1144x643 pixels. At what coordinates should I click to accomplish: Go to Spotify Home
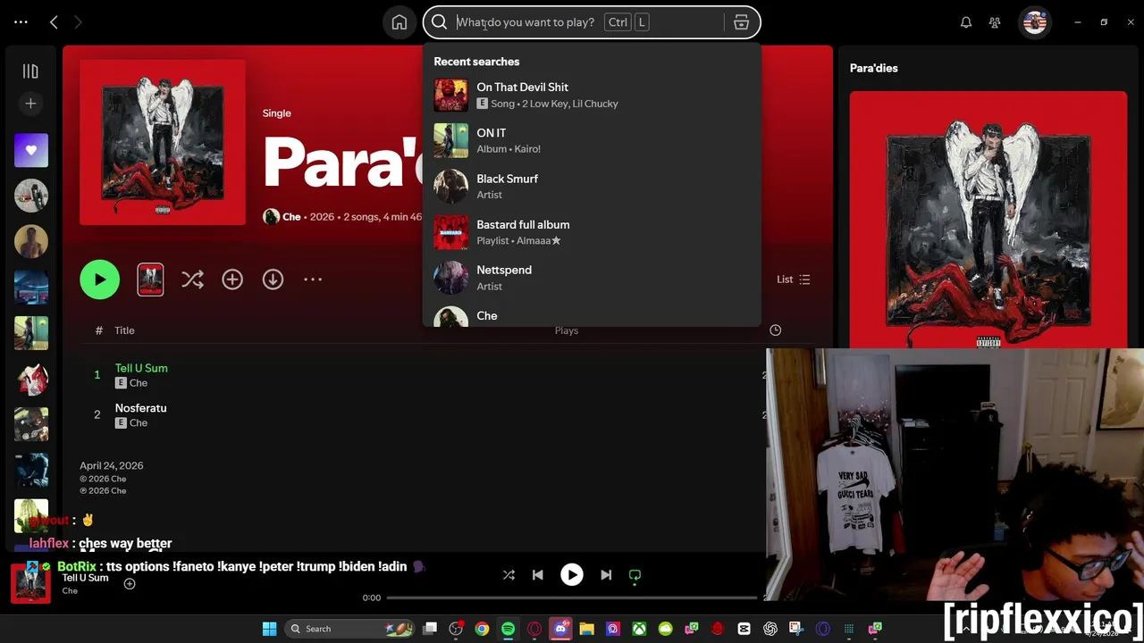point(400,22)
